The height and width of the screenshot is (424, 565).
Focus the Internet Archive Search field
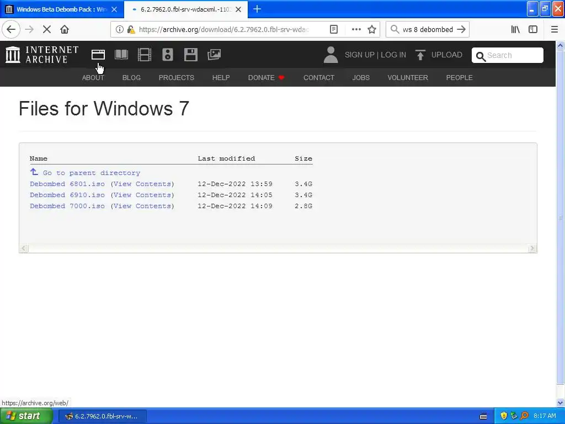coord(508,55)
